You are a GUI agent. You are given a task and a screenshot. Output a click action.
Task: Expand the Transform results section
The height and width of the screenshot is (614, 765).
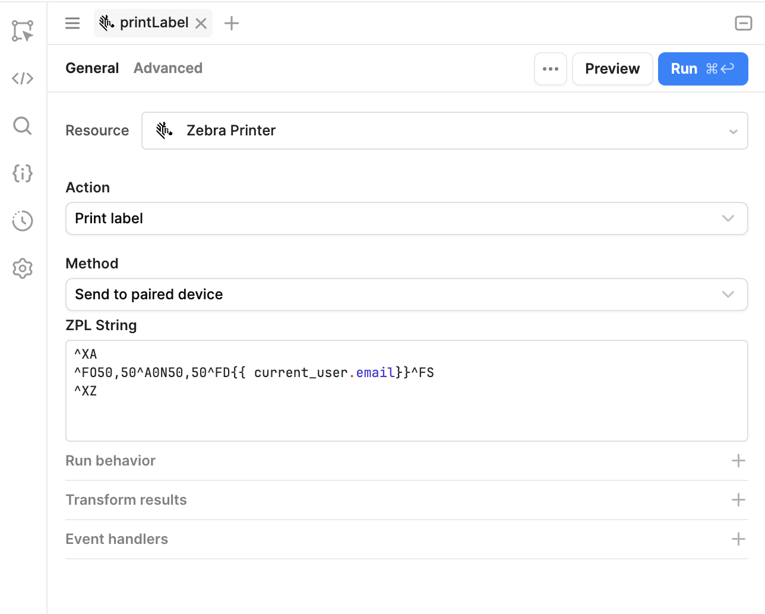[x=406, y=500]
